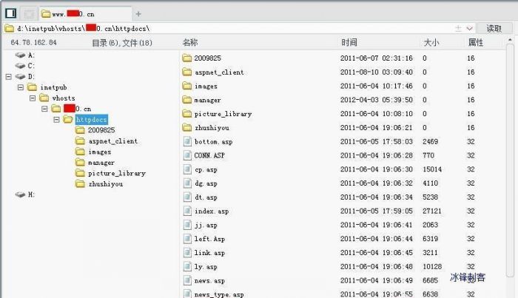Screen dimensions: 518x298
Task: Sort by 大小 column header
Action: [x=431, y=42]
